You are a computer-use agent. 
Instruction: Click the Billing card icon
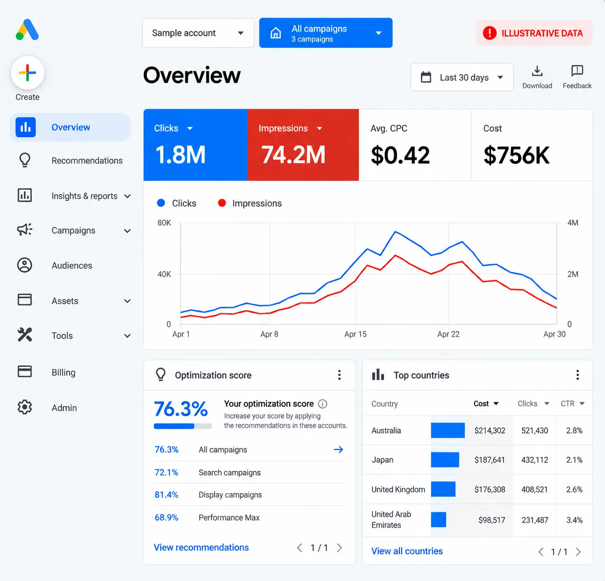pos(25,372)
